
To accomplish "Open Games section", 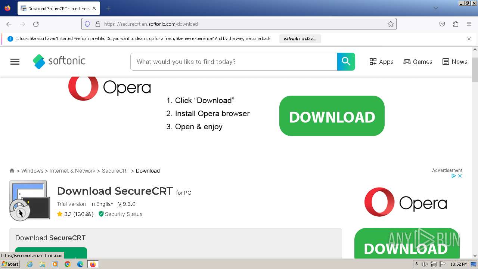I will (418, 62).
